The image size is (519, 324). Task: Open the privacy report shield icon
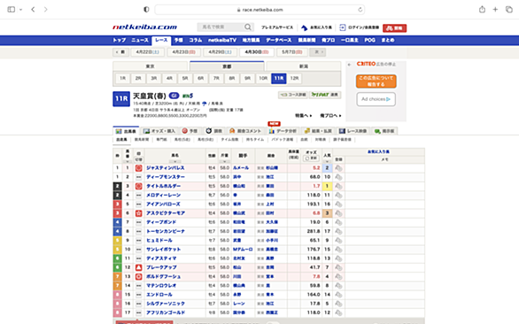click(x=146, y=9)
